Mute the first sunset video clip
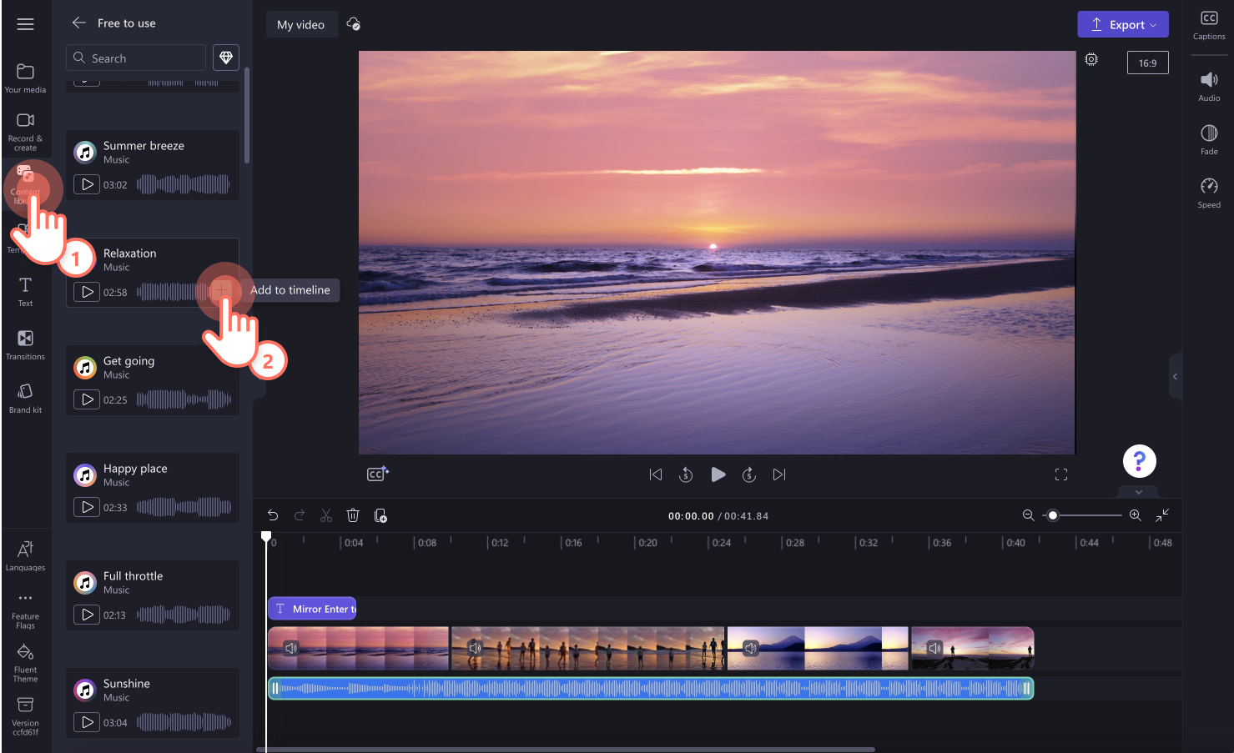This screenshot has width=1234, height=753. (291, 648)
